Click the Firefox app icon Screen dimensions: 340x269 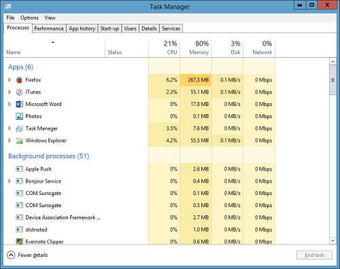[x=19, y=80]
